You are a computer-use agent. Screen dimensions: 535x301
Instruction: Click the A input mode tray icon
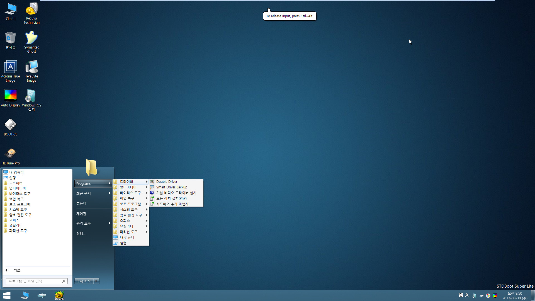pos(467,295)
